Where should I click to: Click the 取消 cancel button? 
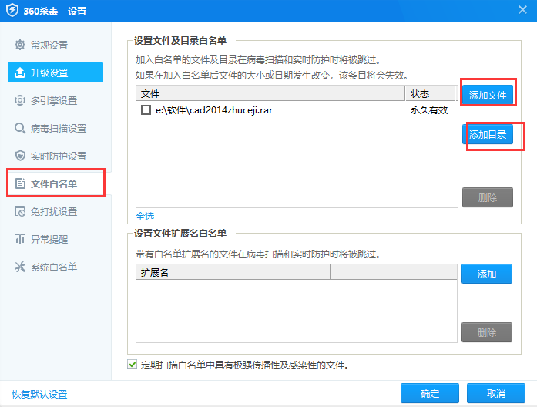coord(495,394)
